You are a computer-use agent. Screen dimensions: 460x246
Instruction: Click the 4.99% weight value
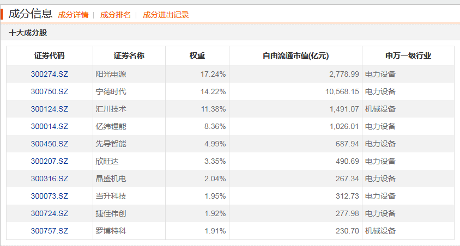tap(215, 144)
